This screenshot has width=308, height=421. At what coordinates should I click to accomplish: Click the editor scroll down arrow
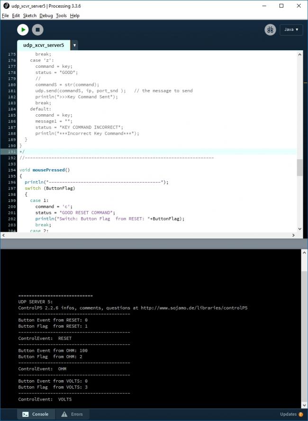(299, 229)
